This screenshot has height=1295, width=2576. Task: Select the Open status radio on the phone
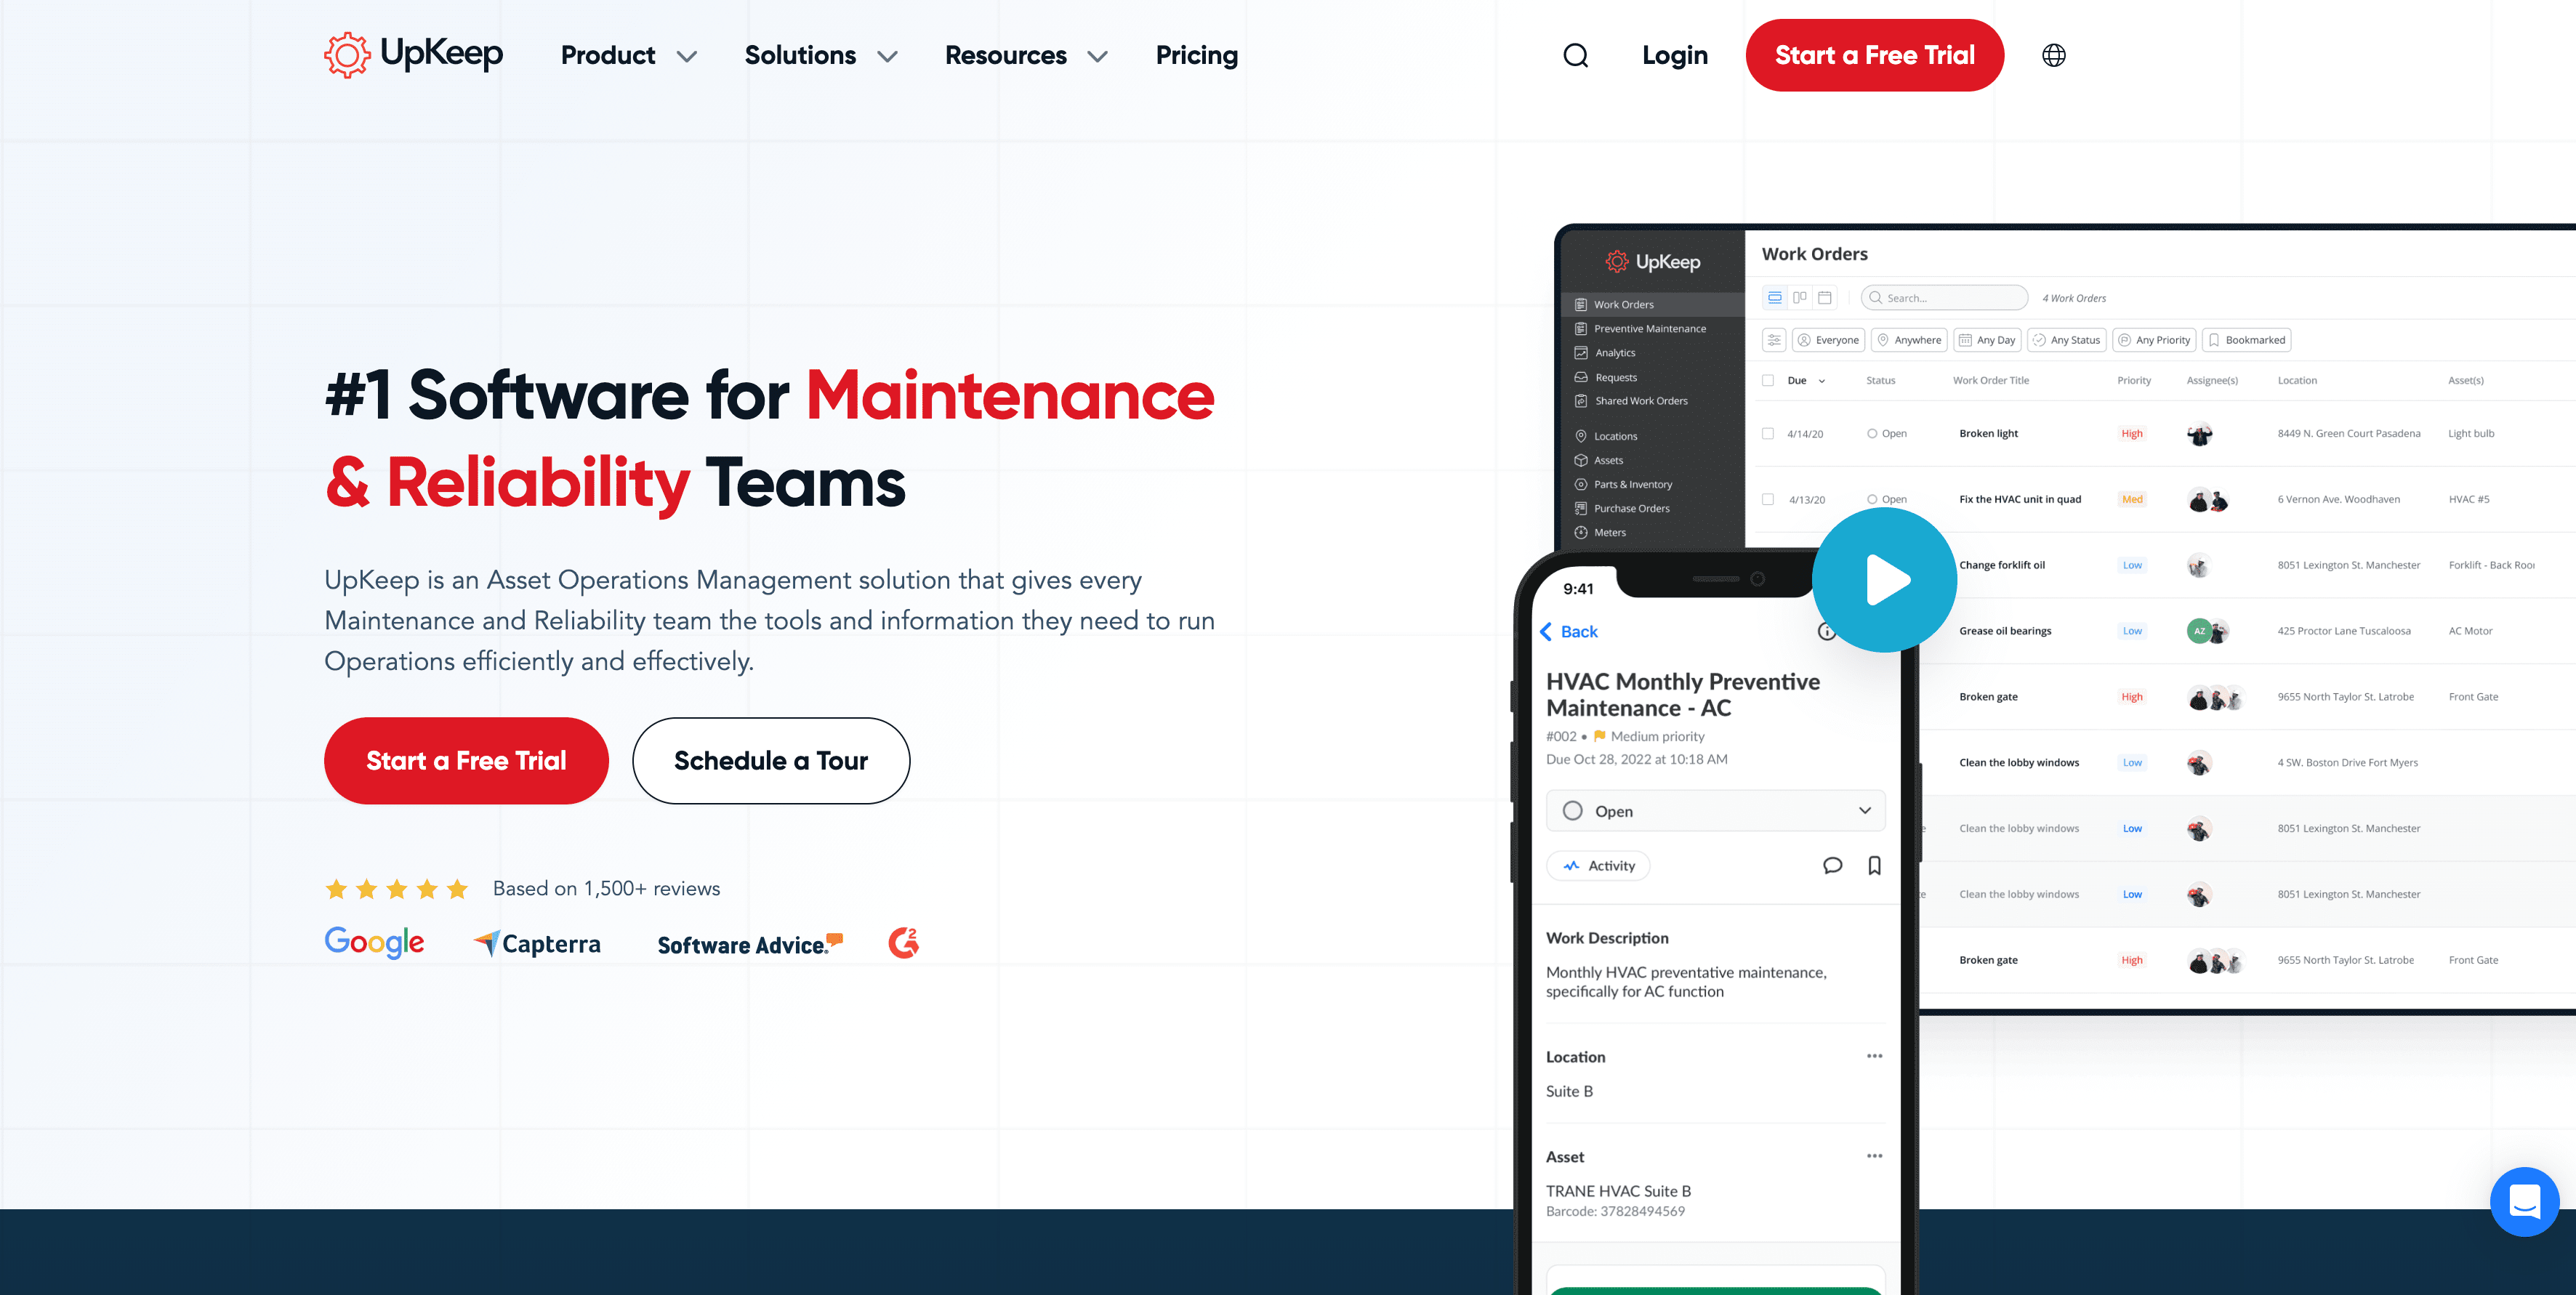point(1572,811)
